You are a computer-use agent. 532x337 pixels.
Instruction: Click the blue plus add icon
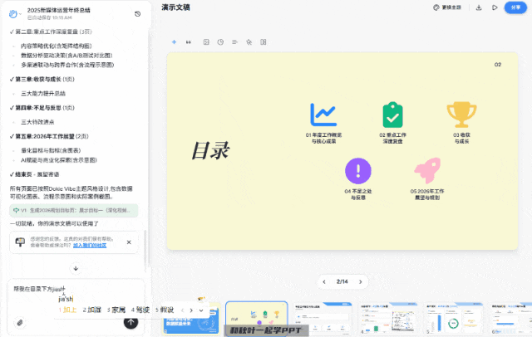(x=174, y=42)
